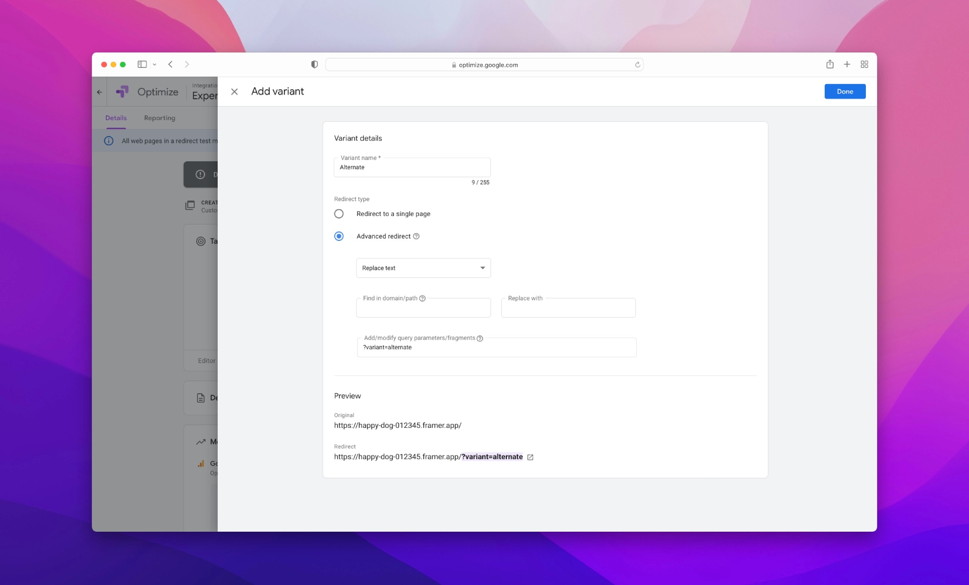Click the Variant name input field

coord(412,167)
